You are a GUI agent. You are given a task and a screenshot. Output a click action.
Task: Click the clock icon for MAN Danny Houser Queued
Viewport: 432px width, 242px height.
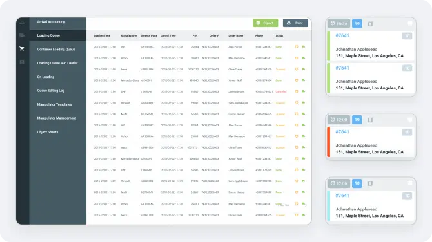297,113
